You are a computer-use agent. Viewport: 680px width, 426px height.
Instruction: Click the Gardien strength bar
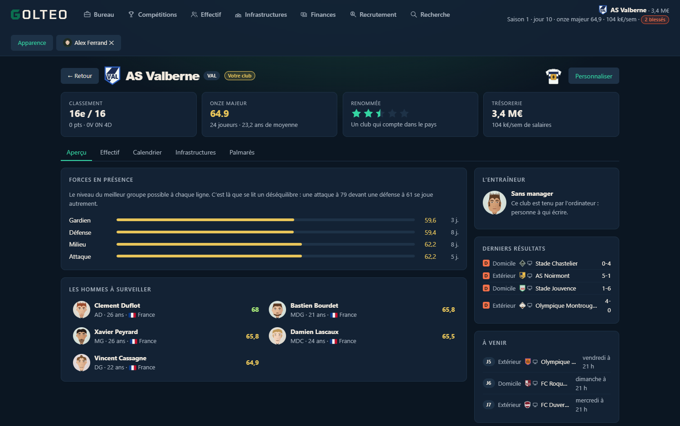(266, 220)
